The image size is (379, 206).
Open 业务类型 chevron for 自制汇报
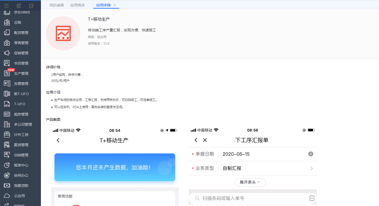click(311, 168)
